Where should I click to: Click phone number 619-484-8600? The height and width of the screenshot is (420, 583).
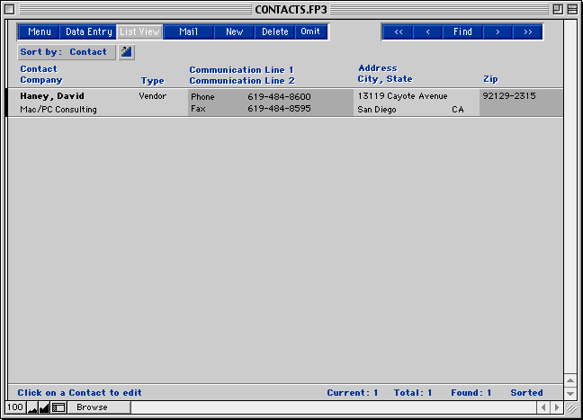coord(279,97)
